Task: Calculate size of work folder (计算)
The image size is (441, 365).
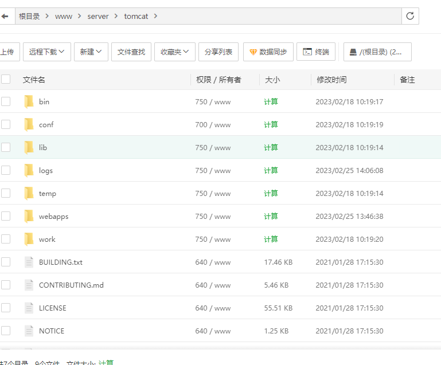Action: tap(271, 239)
